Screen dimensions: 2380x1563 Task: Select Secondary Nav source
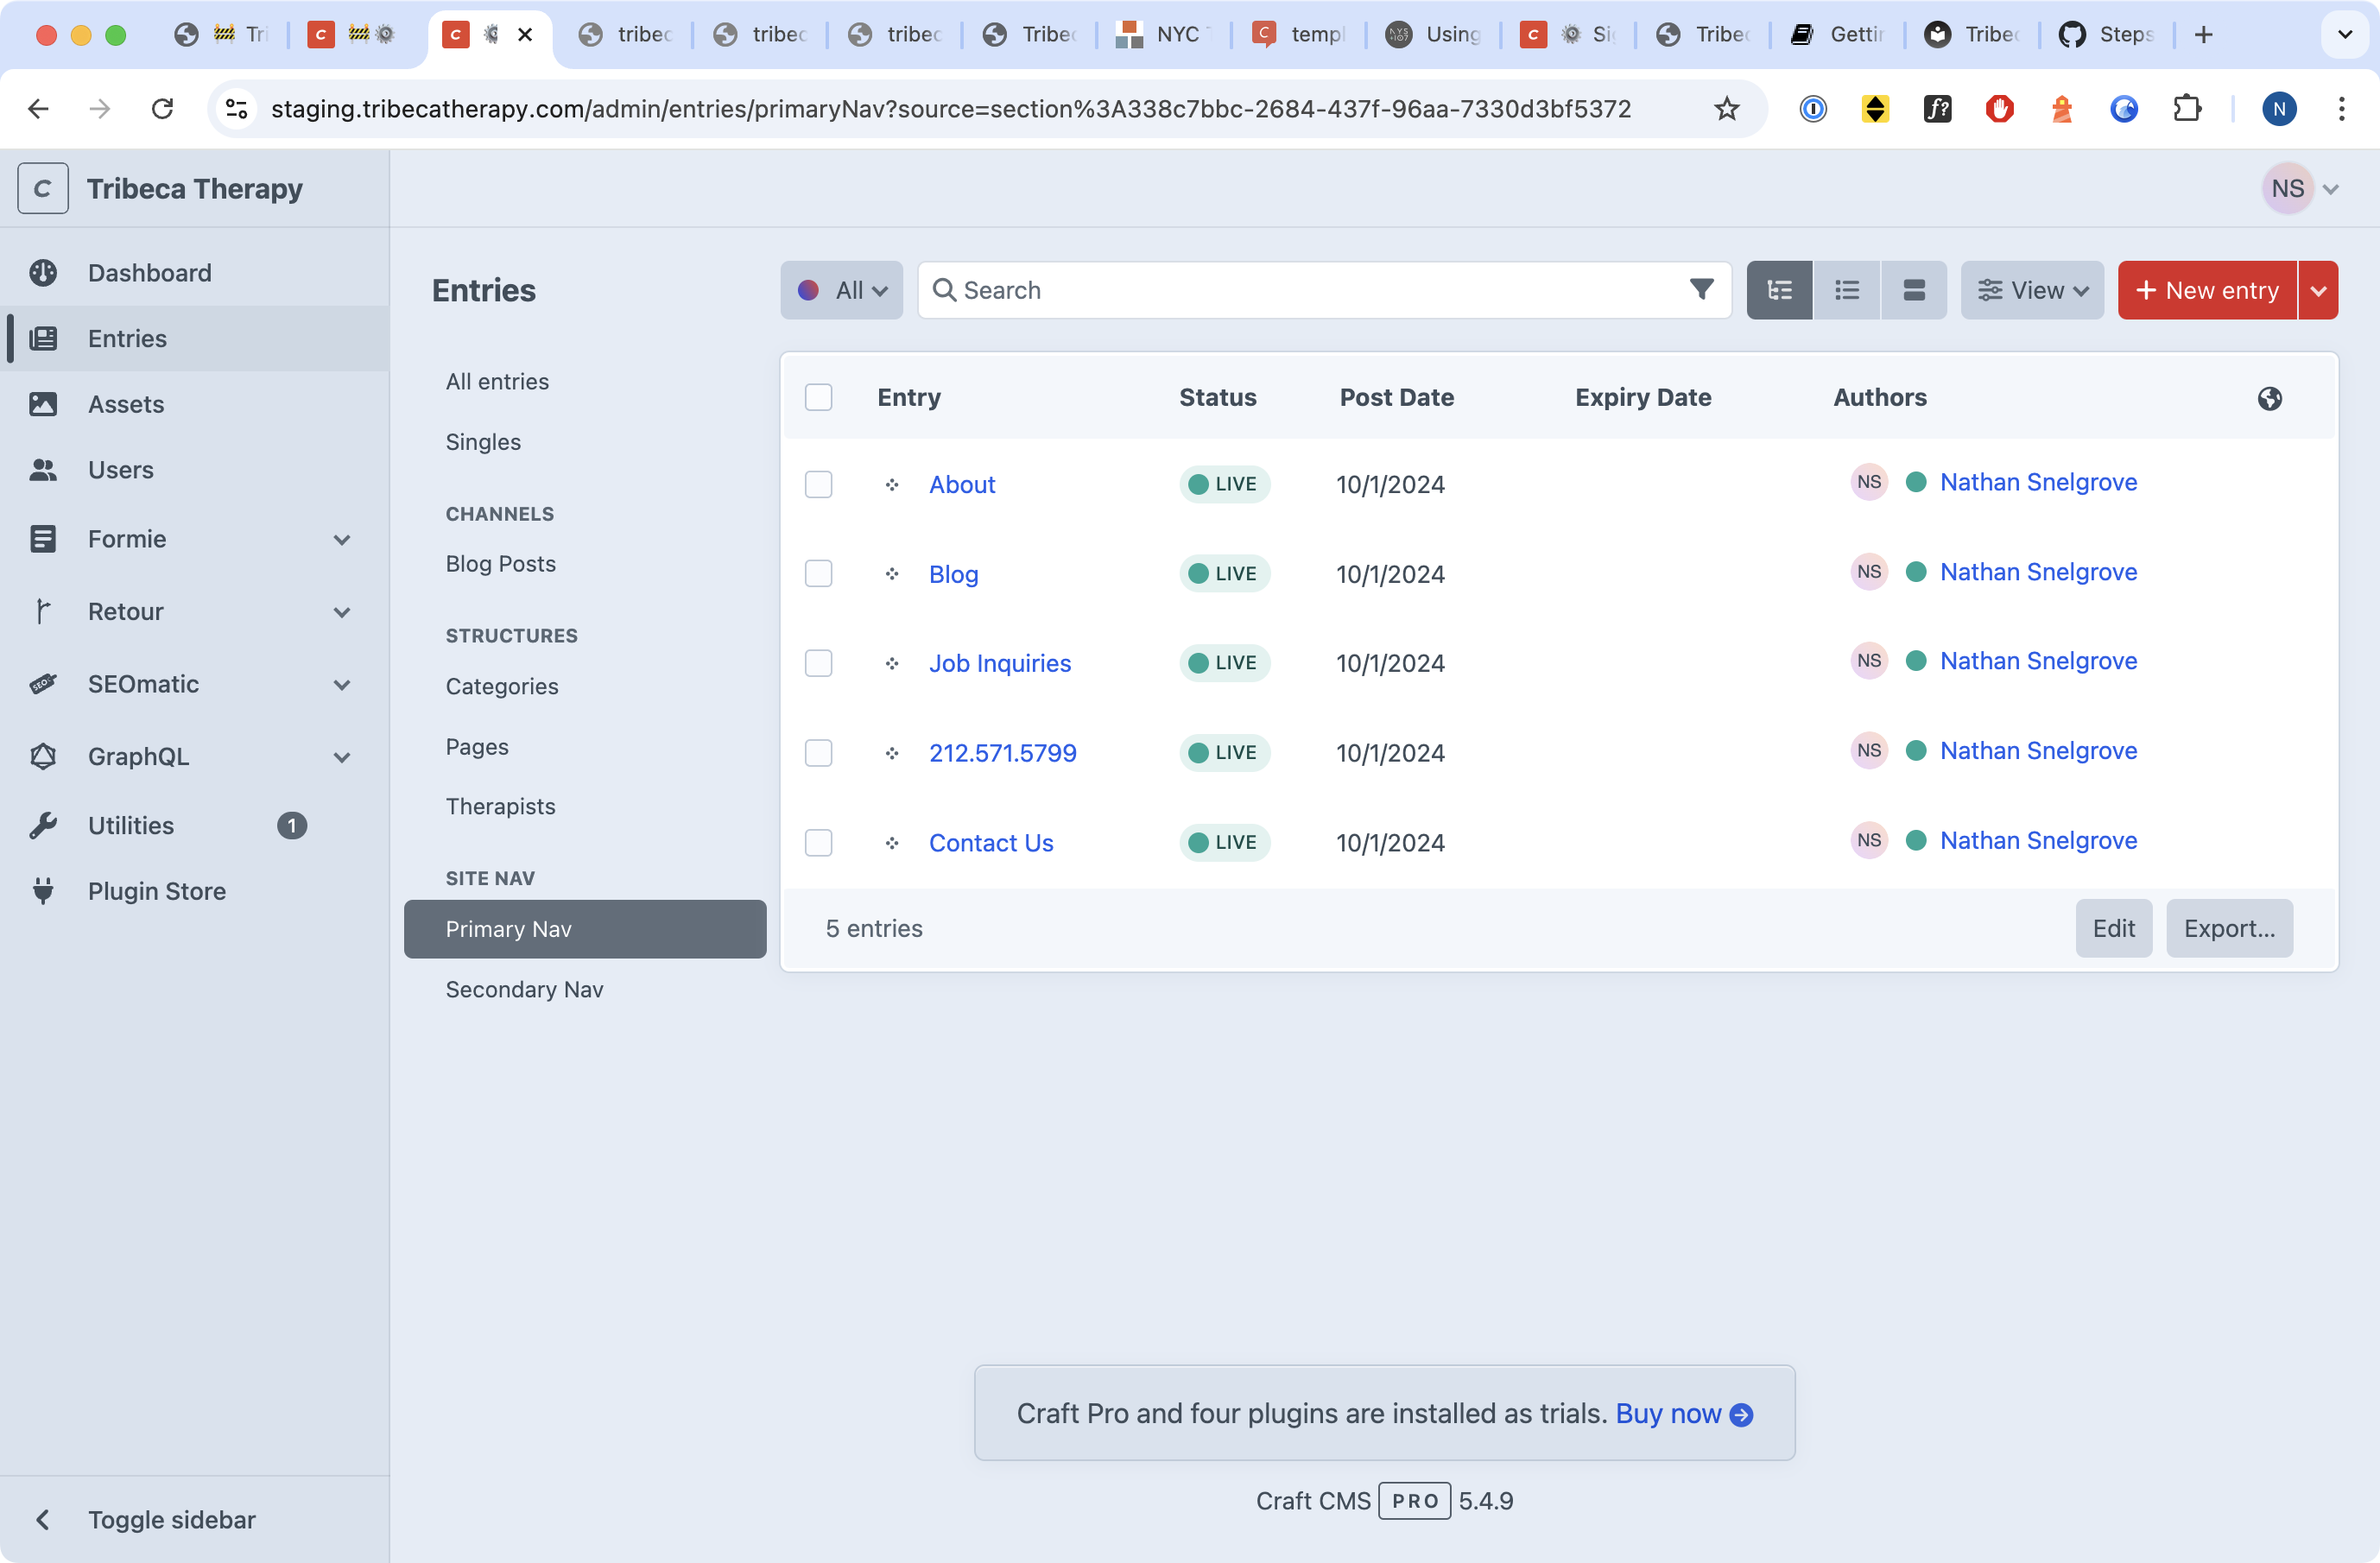[524, 989]
